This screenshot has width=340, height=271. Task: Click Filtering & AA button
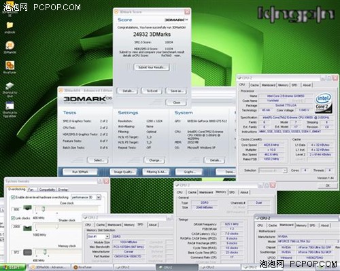(156, 172)
